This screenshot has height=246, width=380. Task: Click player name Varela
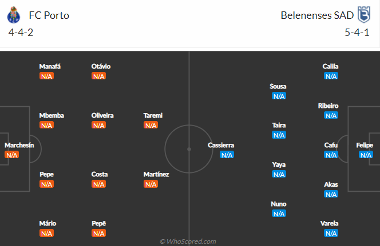[329, 223]
